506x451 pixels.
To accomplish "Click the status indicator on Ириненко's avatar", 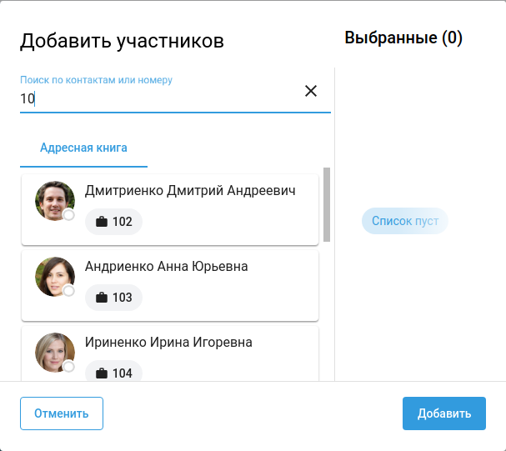I will (69, 367).
